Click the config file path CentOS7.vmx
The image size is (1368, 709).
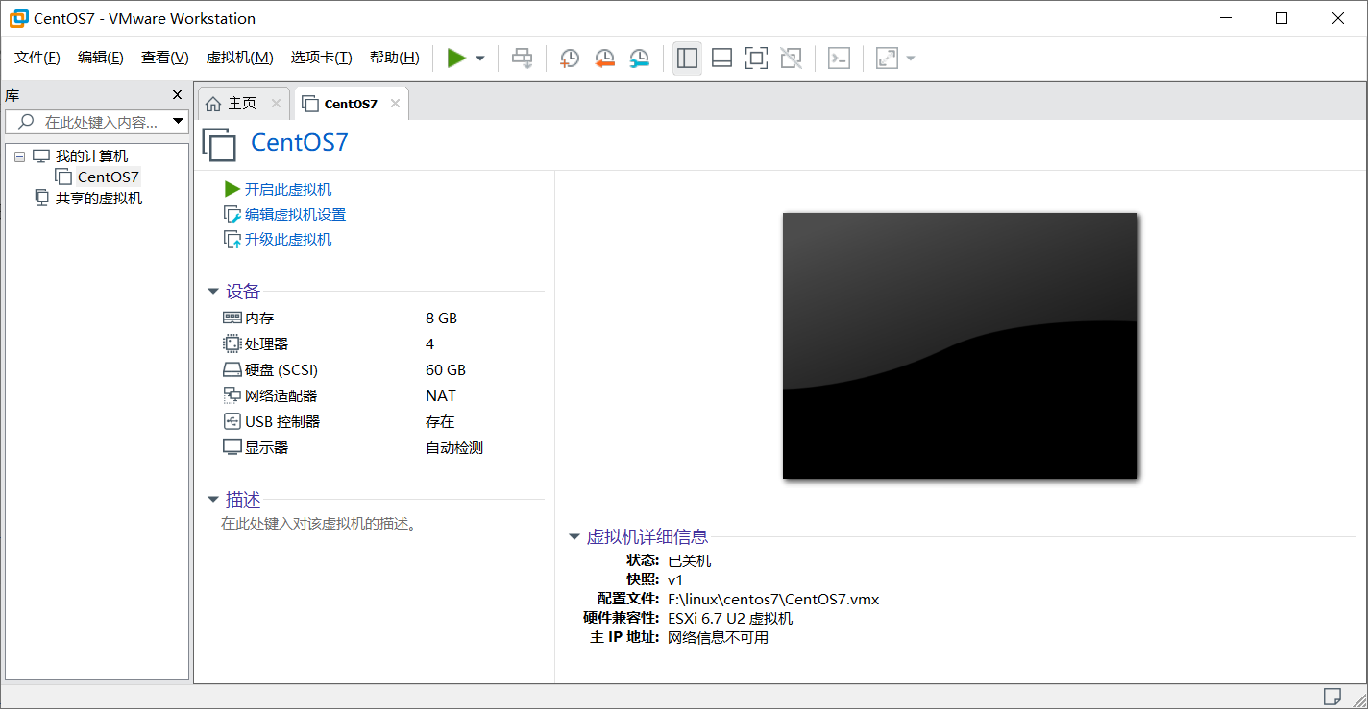pos(773,599)
